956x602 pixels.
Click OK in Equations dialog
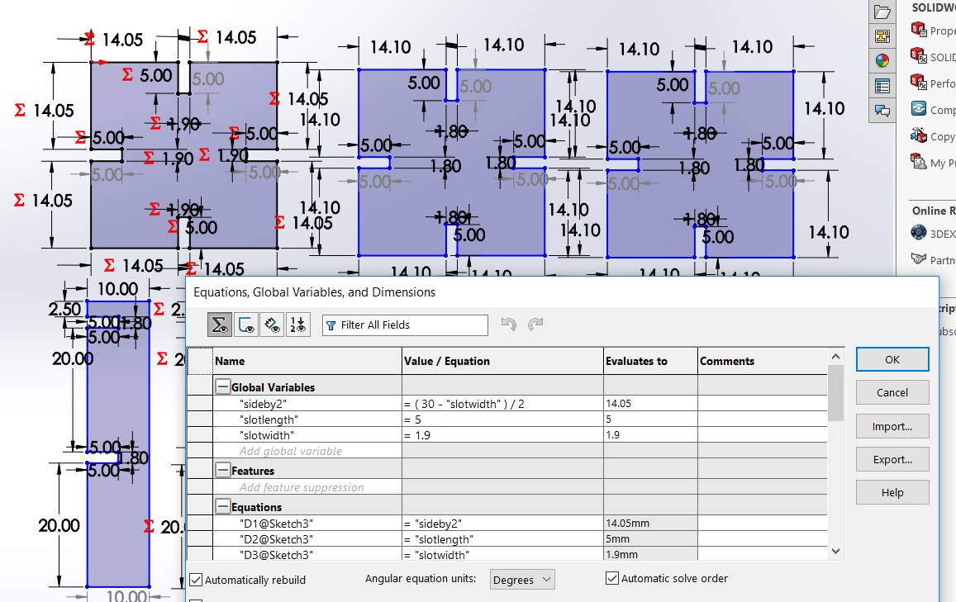892,359
